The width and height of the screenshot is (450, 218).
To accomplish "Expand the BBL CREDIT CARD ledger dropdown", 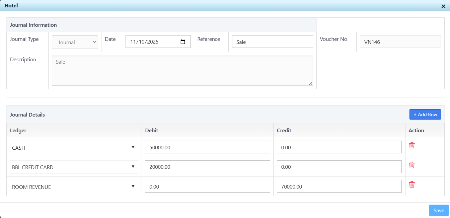I will pos(133,167).
